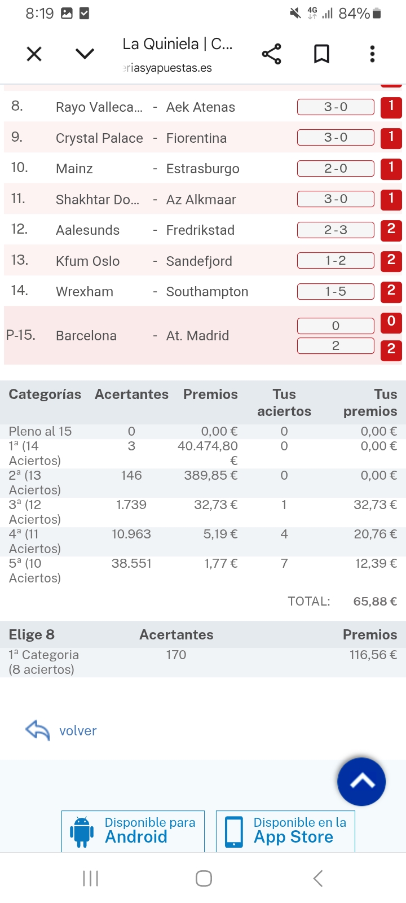Screen dimensions: 406x903
Task: Bookmark this page
Action: 321,54
